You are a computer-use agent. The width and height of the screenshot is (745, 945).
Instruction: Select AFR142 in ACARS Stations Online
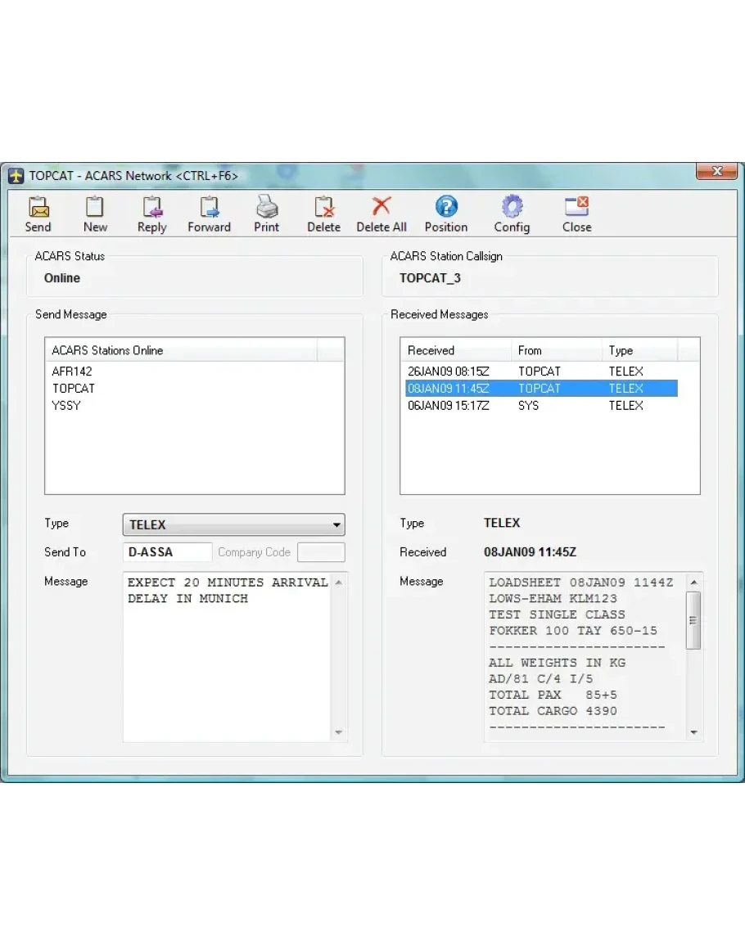72,371
